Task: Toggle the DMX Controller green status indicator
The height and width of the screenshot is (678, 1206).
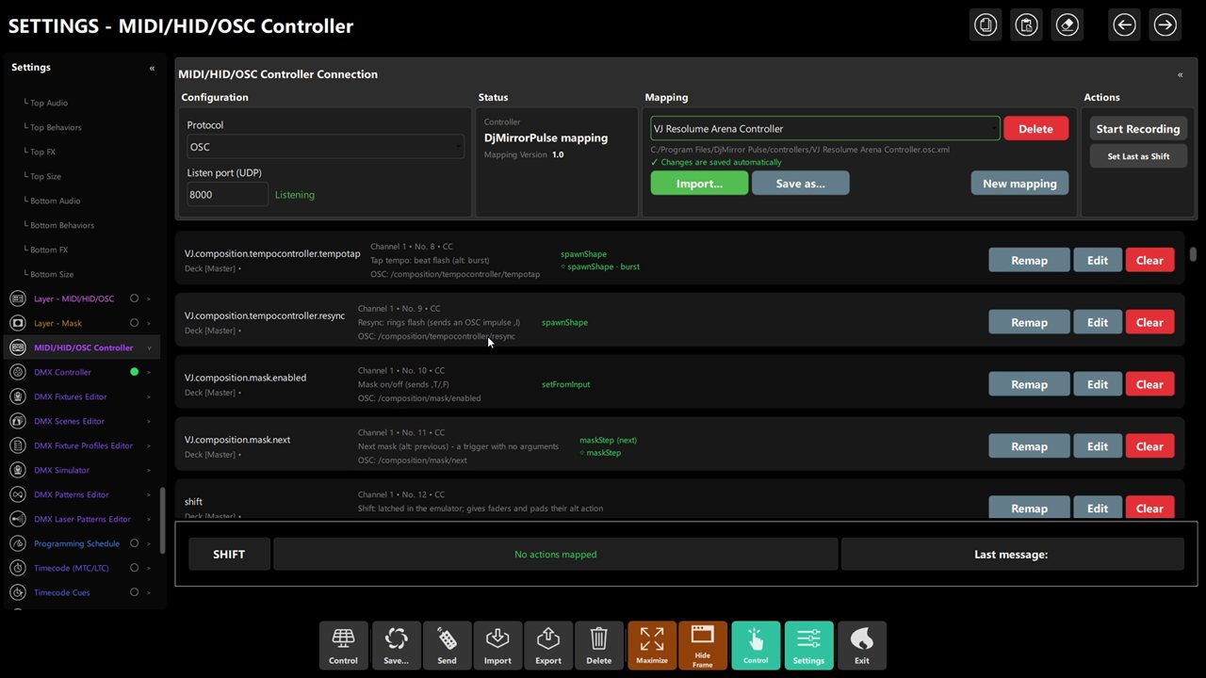Action: pos(134,372)
